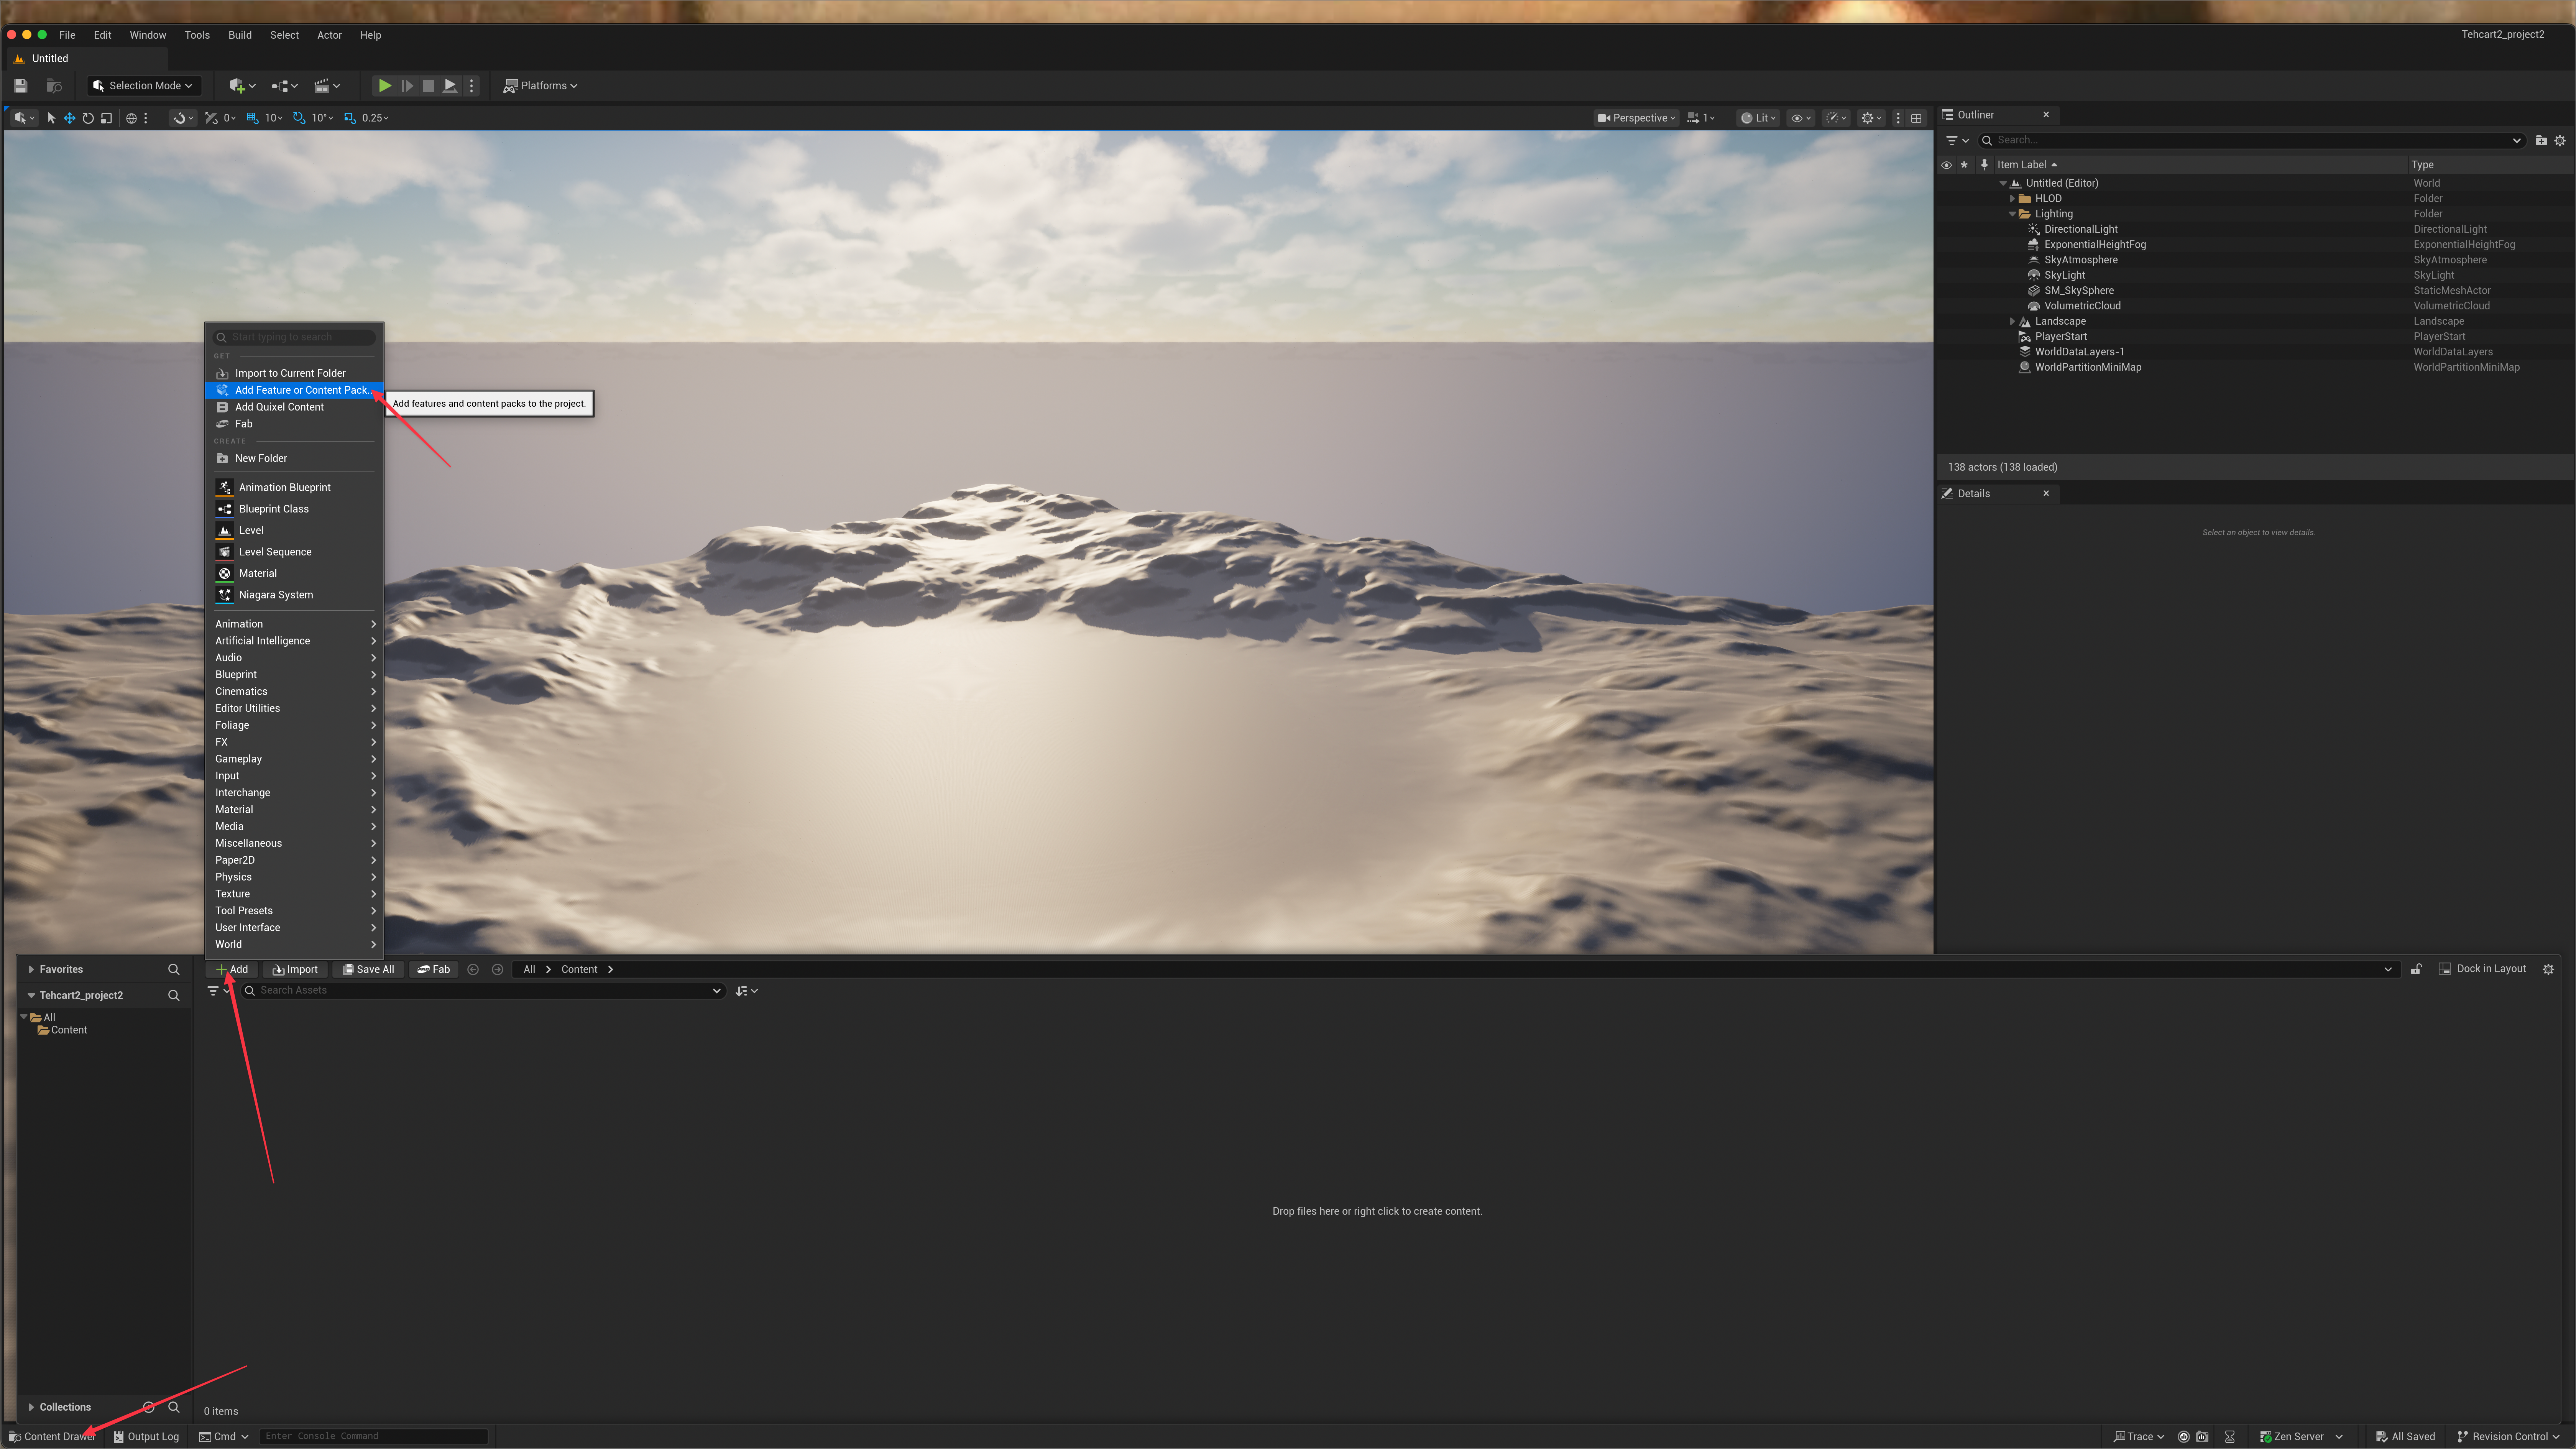This screenshot has width=2576, height=1449.
Task: Open Revision Control status menu
Action: (2509, 1437)
